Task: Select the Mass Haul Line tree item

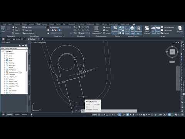Action: (13, 84)
